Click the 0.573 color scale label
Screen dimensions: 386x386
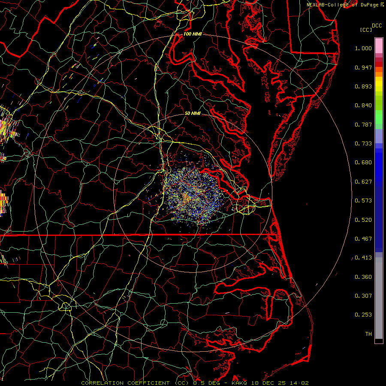point(363,201)
